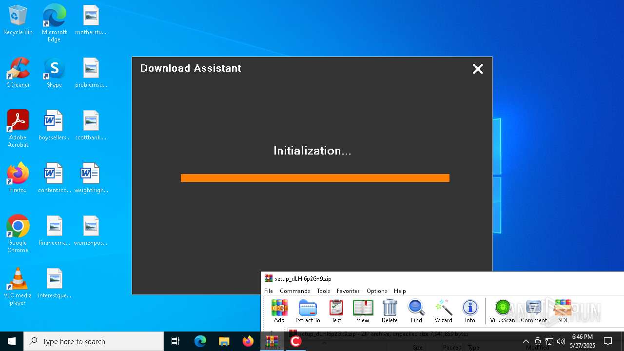The image size is (624, 351).
Task: Select the womenpos... image file
Action: [91, 231]
